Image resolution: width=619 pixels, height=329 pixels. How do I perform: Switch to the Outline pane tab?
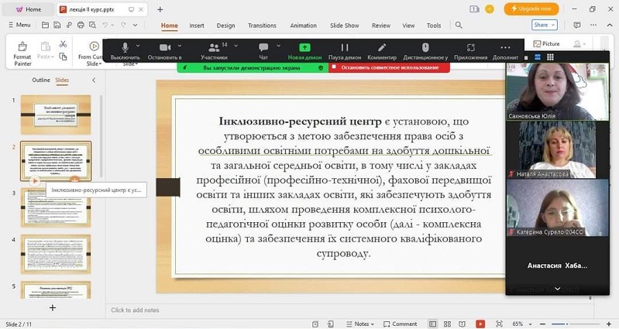[x=41, y=80]
